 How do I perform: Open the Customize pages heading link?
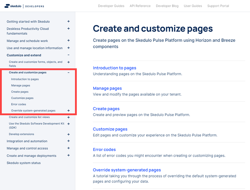[x=110, y=129]
